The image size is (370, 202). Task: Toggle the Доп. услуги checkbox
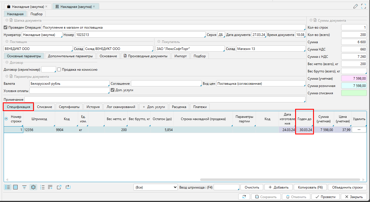(113, 90)
